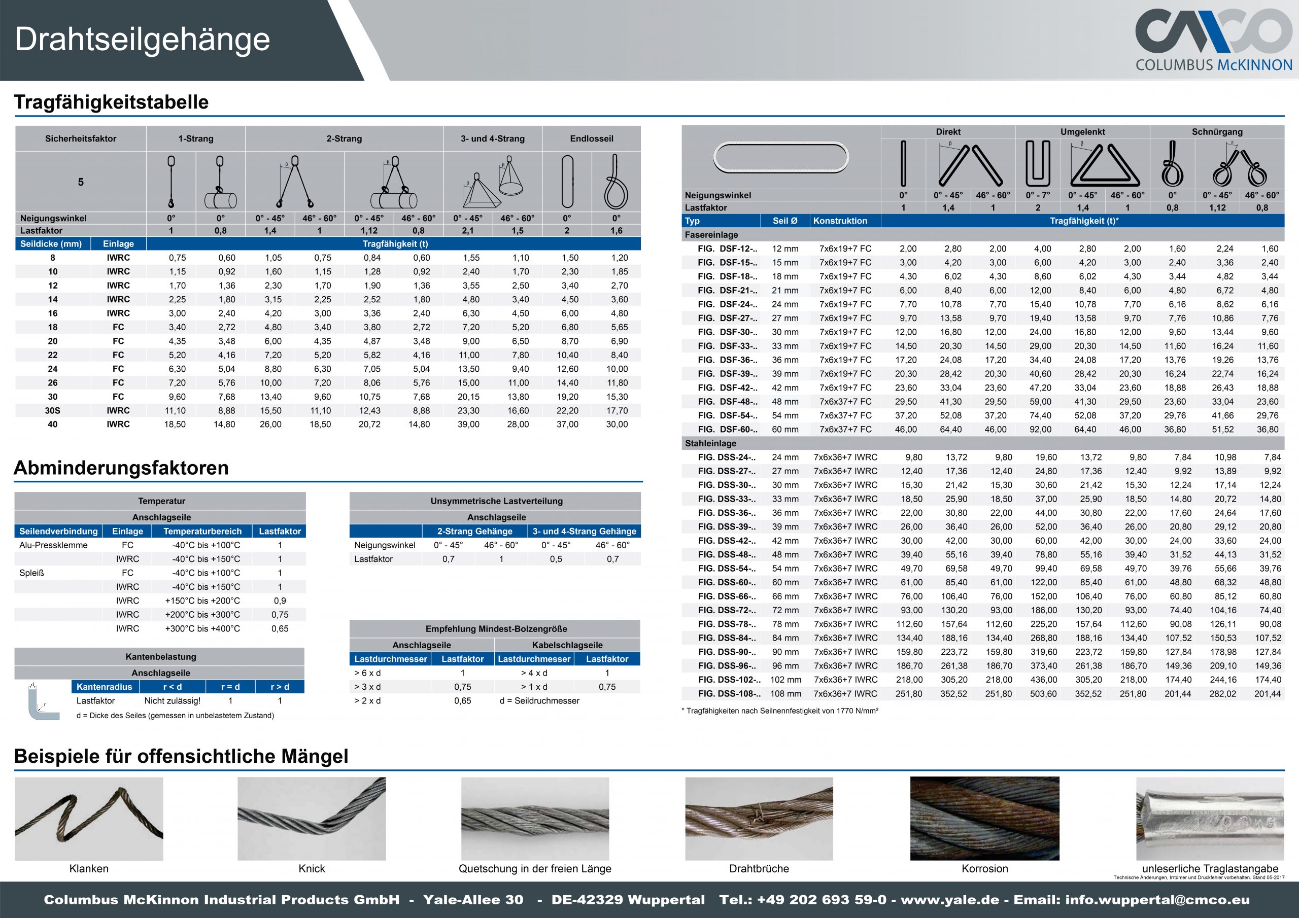Click the Sicherheitsfaktor column header
The image size is (1299, 918).
point(81,138)
